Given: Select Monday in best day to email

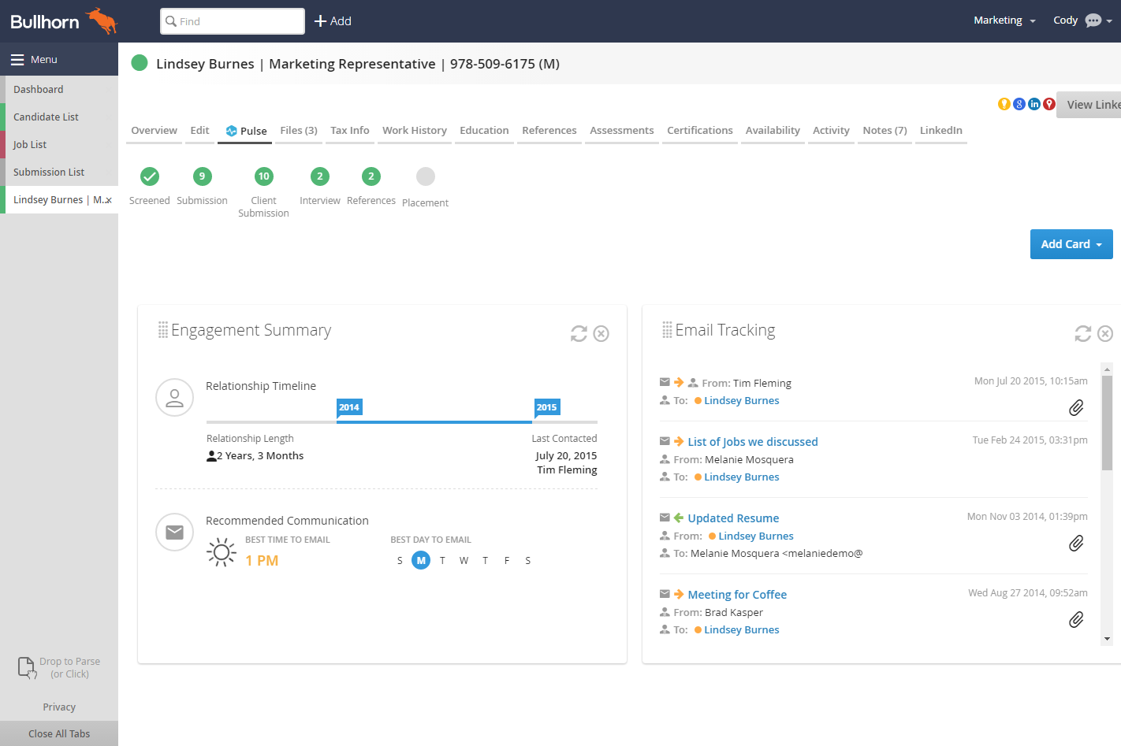Looking at the screenshot, I should click(421, 561).
